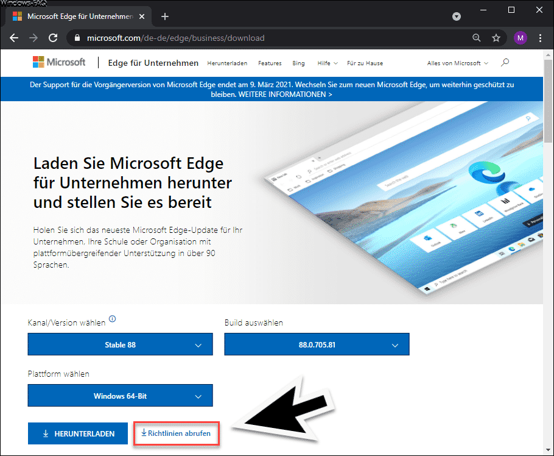Open the purple M profile avatar
Image resolution: width=554 pixels, height=456 pixels.
coord(520,38)
